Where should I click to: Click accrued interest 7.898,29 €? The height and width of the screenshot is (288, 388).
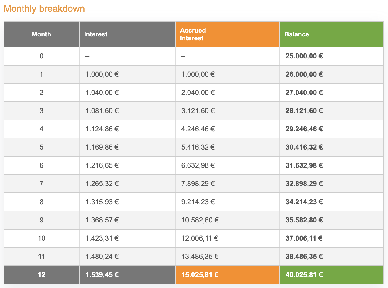click(x=198, y=184)
